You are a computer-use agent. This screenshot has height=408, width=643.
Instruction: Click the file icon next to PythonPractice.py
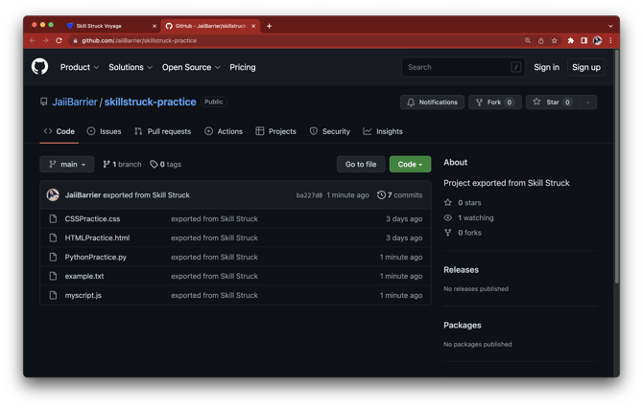point(53,257)
